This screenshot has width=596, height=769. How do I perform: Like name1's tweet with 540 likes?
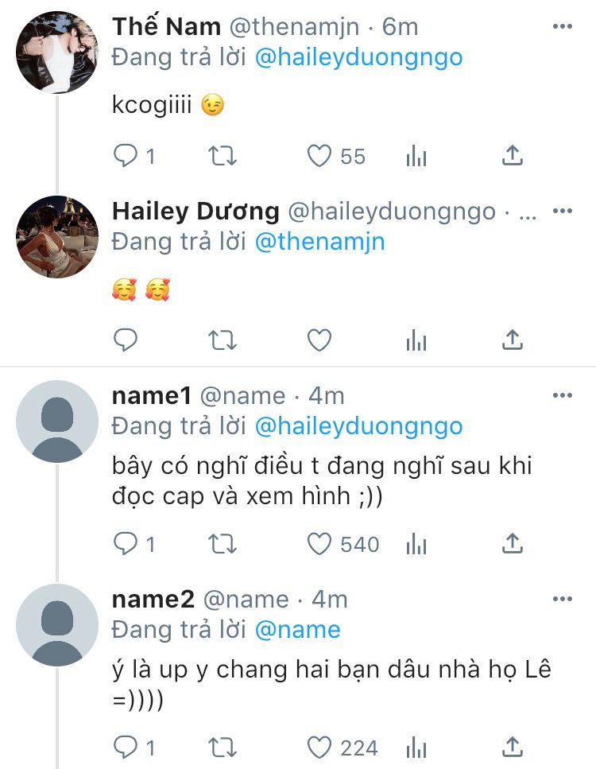(319, 544)
